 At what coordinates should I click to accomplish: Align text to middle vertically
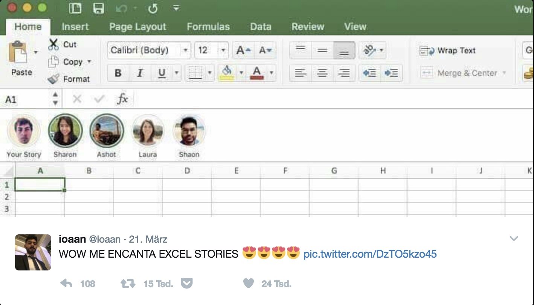click(x=322, y=50)
